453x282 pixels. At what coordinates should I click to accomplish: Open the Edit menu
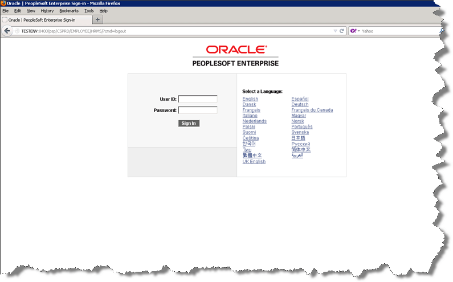(x=18, y=11)
